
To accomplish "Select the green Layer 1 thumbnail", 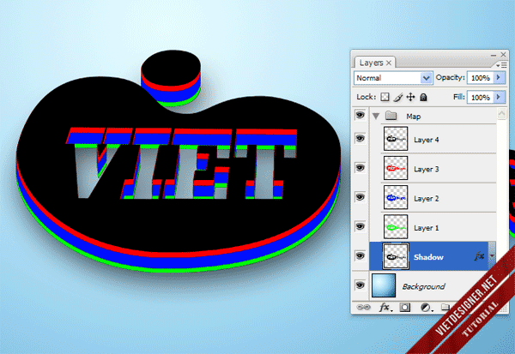I will point(396,226).
